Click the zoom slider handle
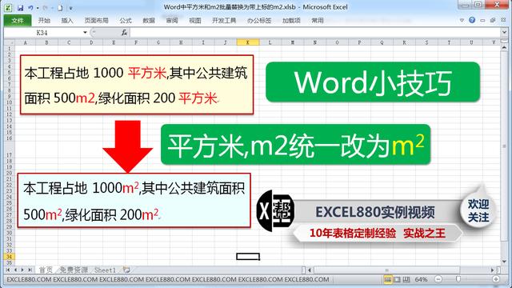 [458, 279]
